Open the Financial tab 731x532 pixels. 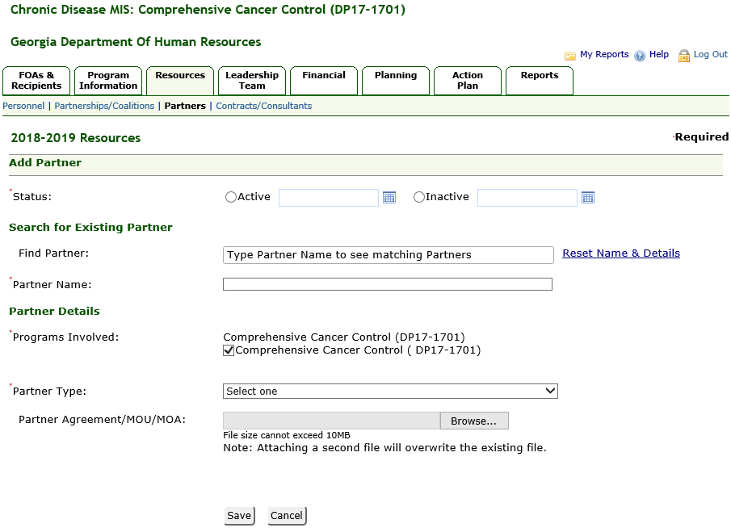[324, 80]
